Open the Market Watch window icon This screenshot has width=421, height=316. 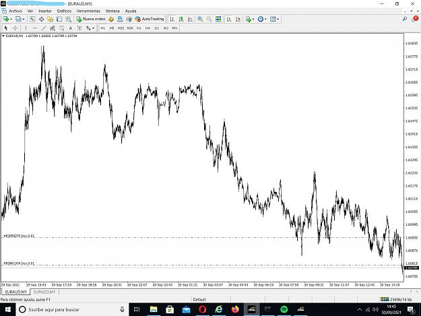[32, 19]
